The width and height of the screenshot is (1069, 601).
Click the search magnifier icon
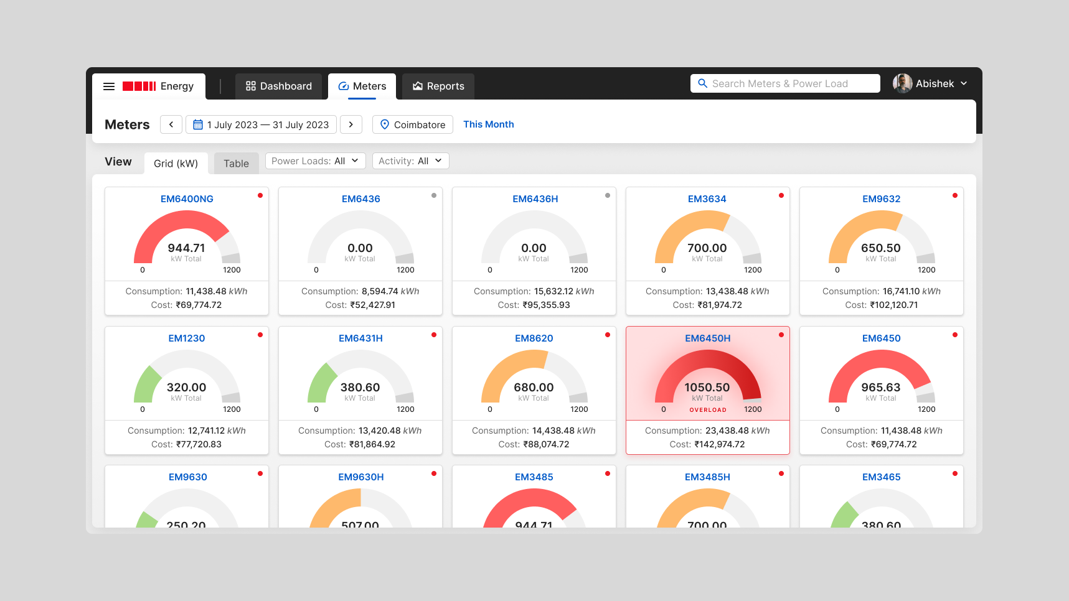[x=703, y=83]
